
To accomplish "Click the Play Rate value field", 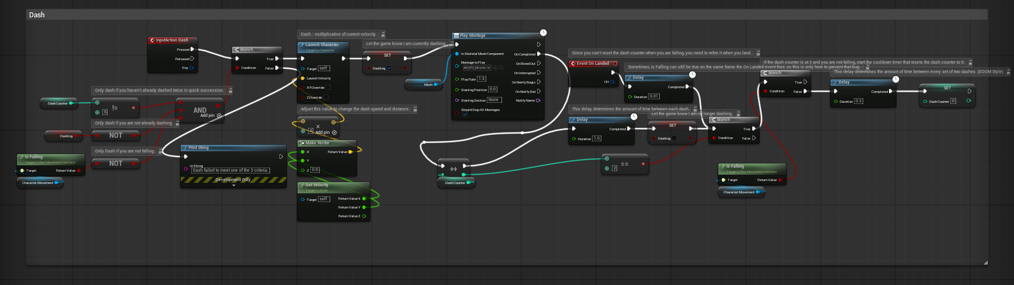I will tap(481, 79).
